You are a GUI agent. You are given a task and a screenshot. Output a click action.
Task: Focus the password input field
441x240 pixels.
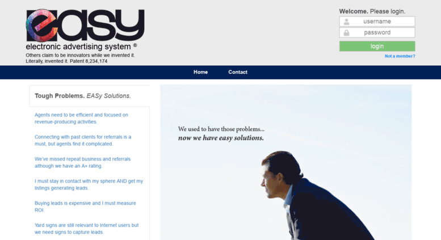click(377, 32)
